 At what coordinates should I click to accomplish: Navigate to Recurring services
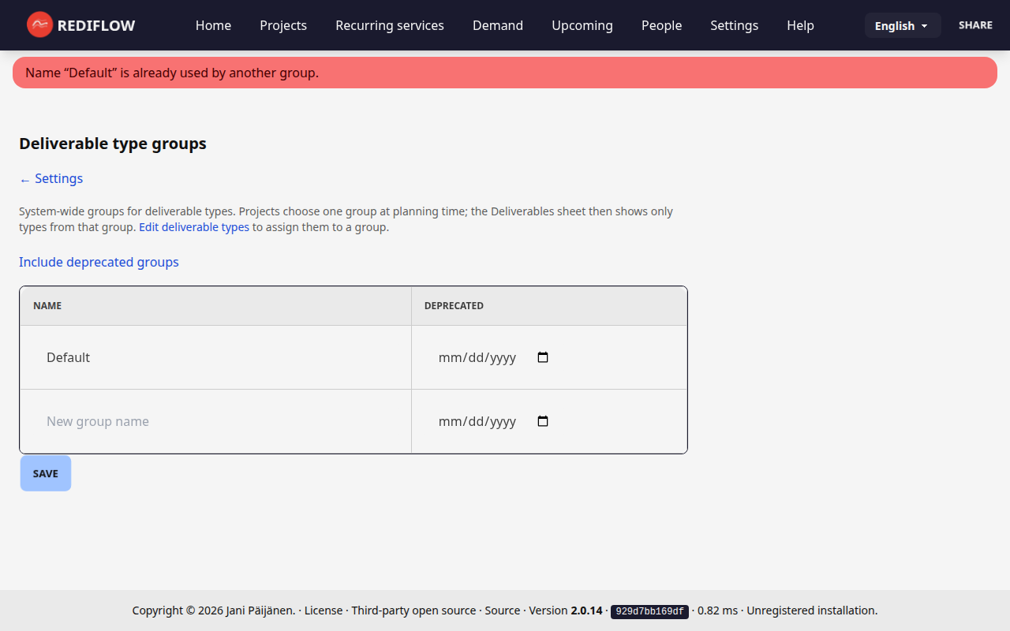(x=389, y=25)
